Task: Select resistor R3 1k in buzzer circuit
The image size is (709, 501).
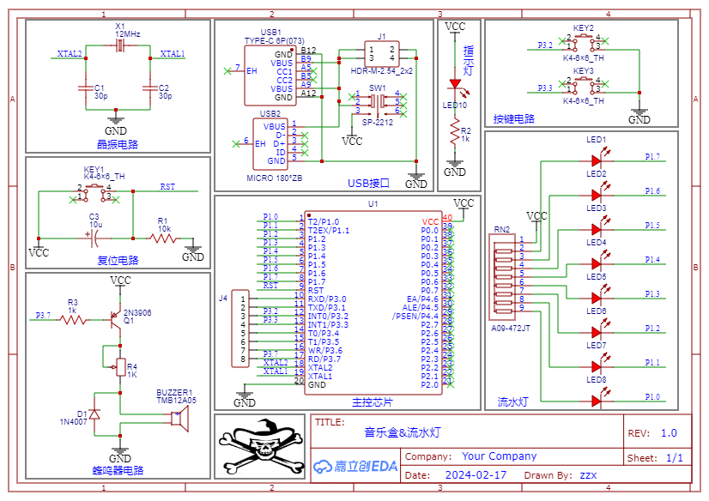Action: click(73, 320)
